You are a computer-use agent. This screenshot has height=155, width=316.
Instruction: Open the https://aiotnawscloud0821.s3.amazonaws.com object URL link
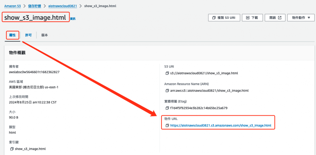pyautogui.click(x=221, y=125)
